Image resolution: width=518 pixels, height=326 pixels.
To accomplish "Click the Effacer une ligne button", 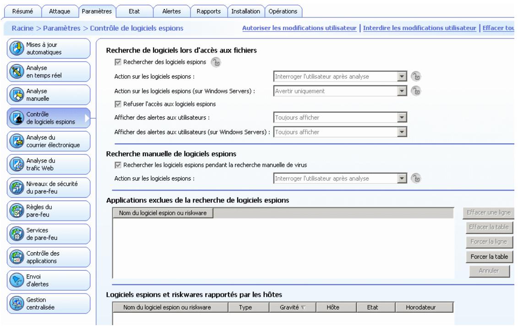I will point(489,213).
